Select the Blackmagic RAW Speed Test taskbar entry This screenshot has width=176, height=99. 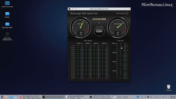(53, 97)
